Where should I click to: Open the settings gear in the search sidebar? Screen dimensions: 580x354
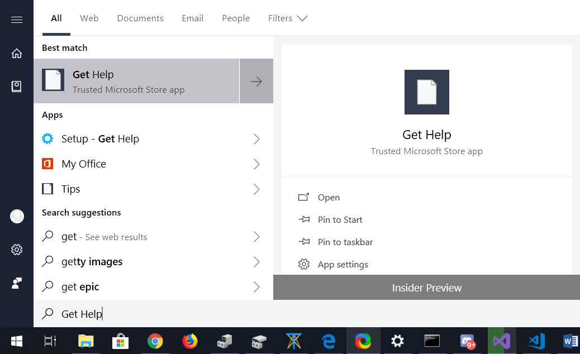16,250
